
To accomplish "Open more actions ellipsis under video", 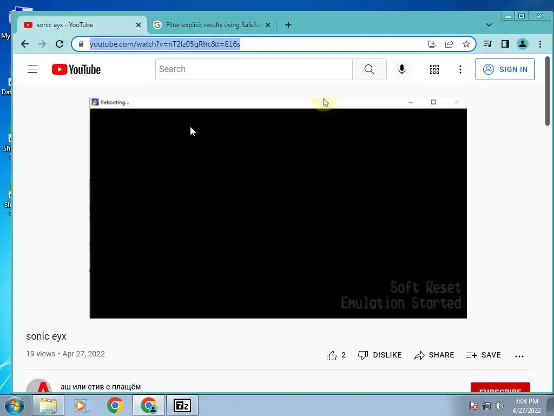I will (519, 356).
